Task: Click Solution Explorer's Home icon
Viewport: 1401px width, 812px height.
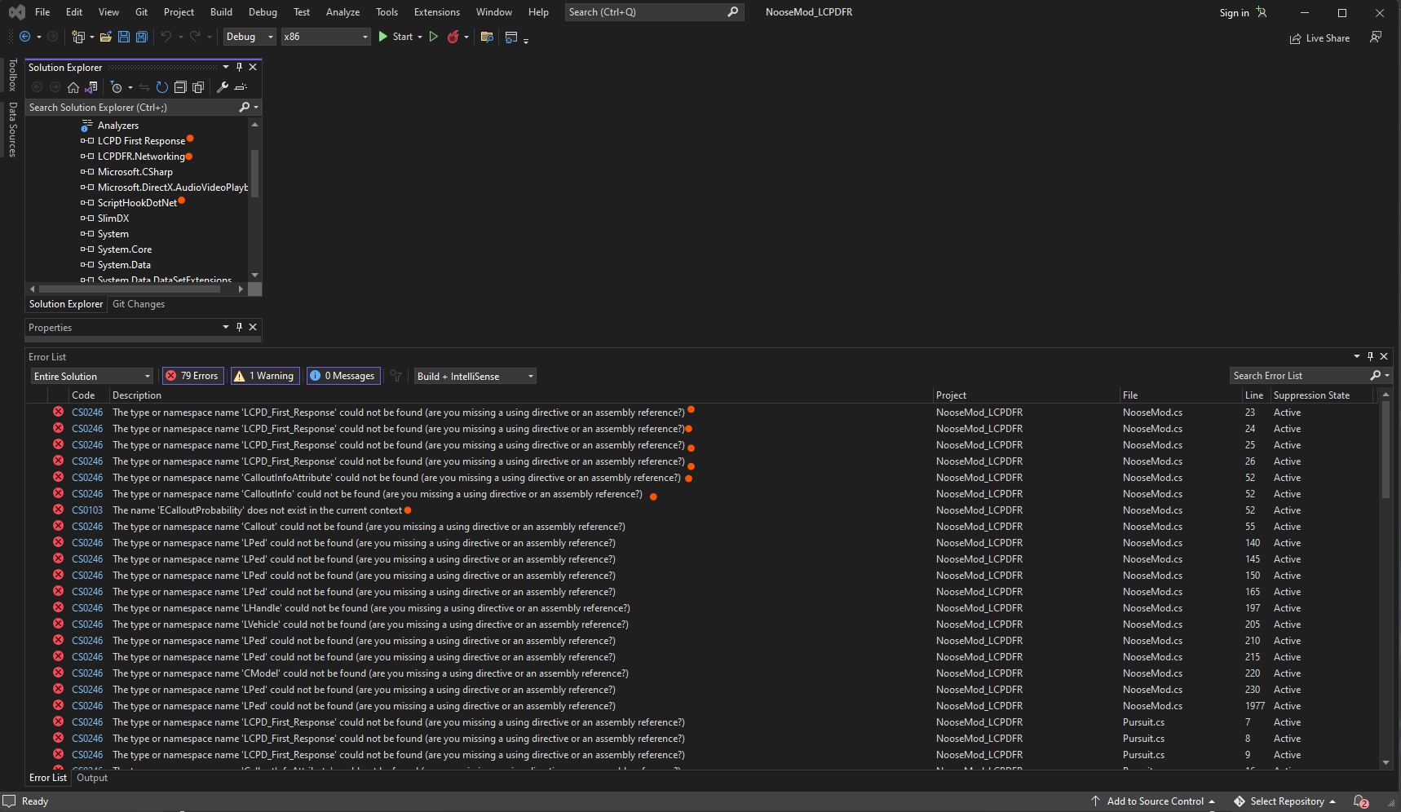Action: pyautogui.click(x=73, y=87)
